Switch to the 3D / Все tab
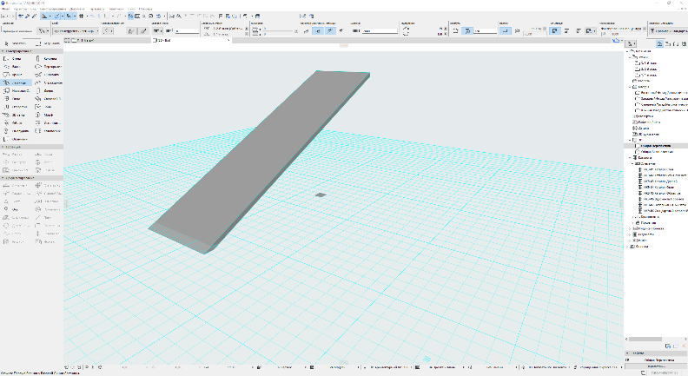 point(192,40)
